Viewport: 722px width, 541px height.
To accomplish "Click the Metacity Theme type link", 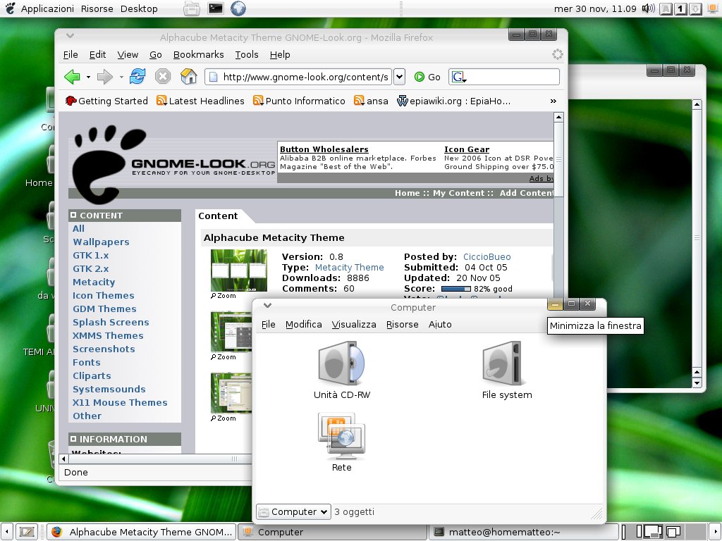I will coord(349,267).
